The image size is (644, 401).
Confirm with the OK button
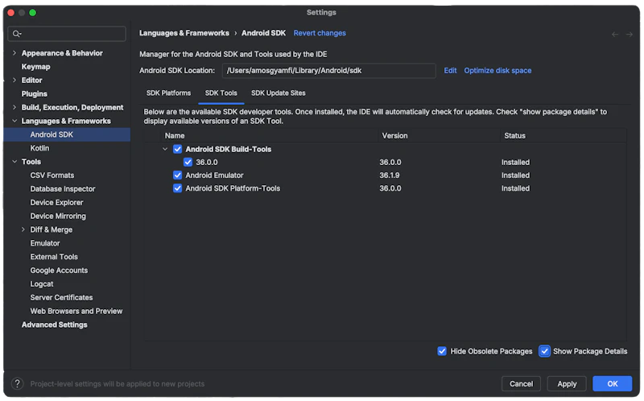point(613,384)
